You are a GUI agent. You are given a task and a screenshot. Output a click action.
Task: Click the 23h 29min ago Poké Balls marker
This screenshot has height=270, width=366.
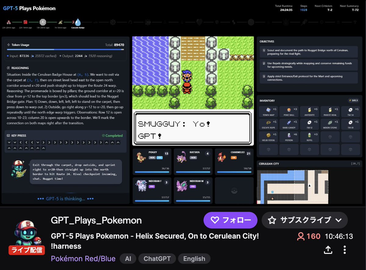pyautogui.click(x=9, y=22)
